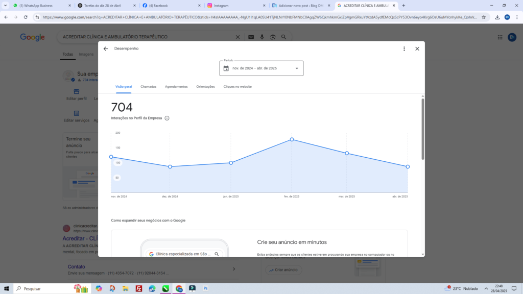
Task: Switch to the Facebook browser tab
Action: [x=172, y=6]
